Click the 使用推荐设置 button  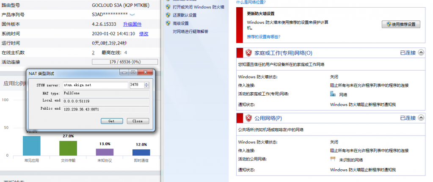(401, 24)
